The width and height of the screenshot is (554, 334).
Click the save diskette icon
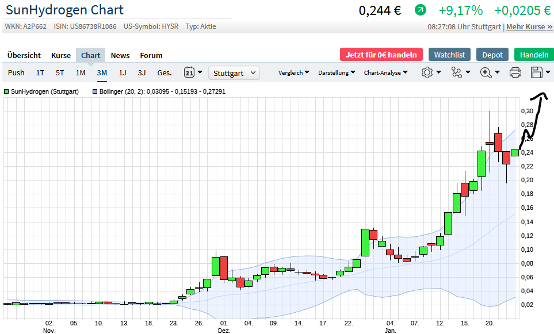tap(536, 72)
